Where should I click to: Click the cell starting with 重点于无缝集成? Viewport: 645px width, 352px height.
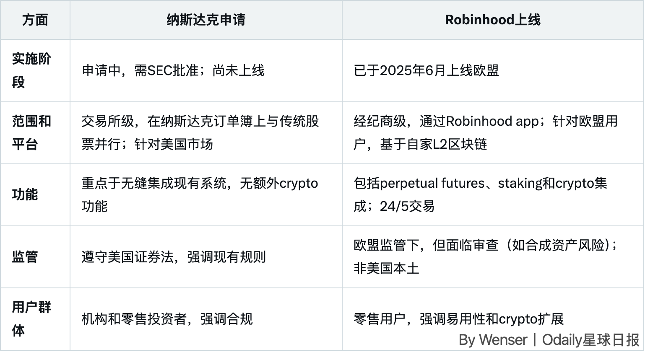[200, 194]
